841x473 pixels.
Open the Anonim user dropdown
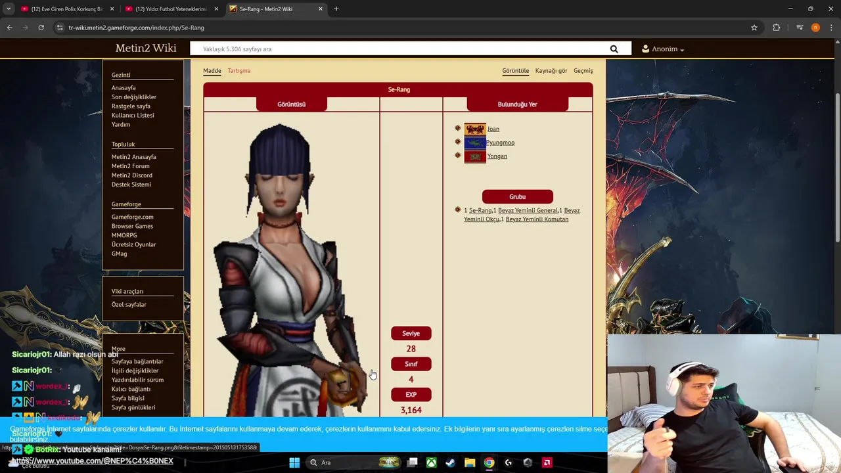[x=663, y=49]
